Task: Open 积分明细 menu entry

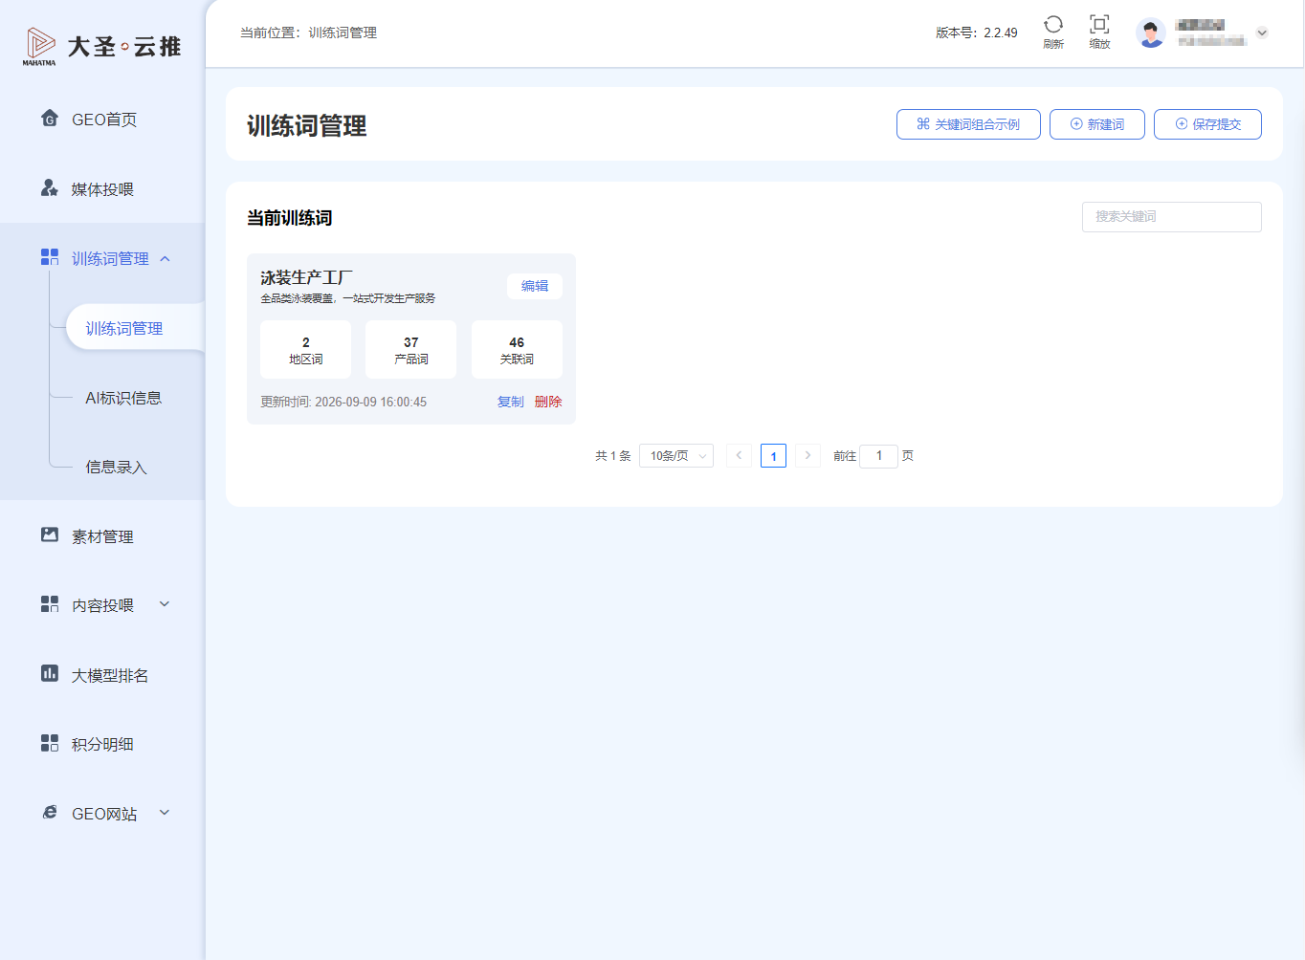Action: coord(102,744)
